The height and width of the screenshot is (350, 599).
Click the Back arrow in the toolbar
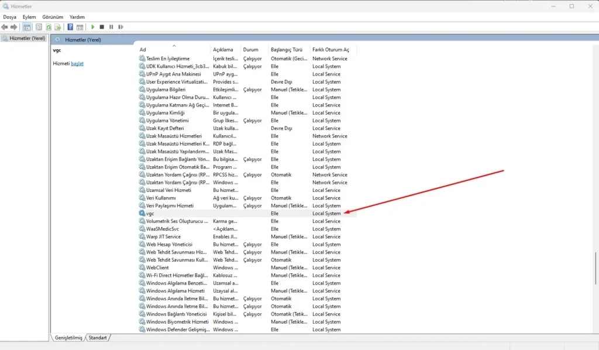pyautogui.click(x=5, y=27)
